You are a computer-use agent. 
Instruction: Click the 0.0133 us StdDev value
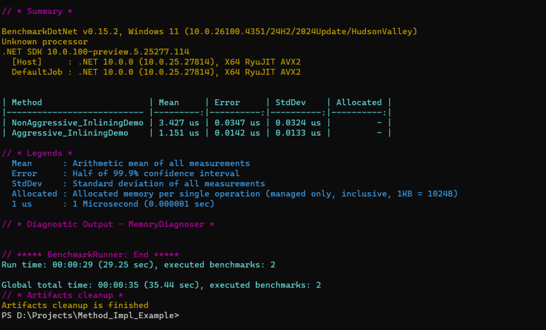click(298, 133)
